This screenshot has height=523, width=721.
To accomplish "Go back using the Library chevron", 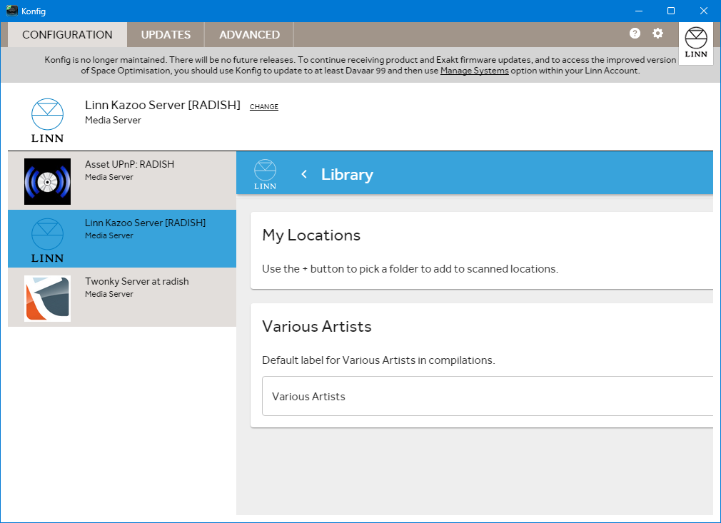I will [x=304, y=174].
